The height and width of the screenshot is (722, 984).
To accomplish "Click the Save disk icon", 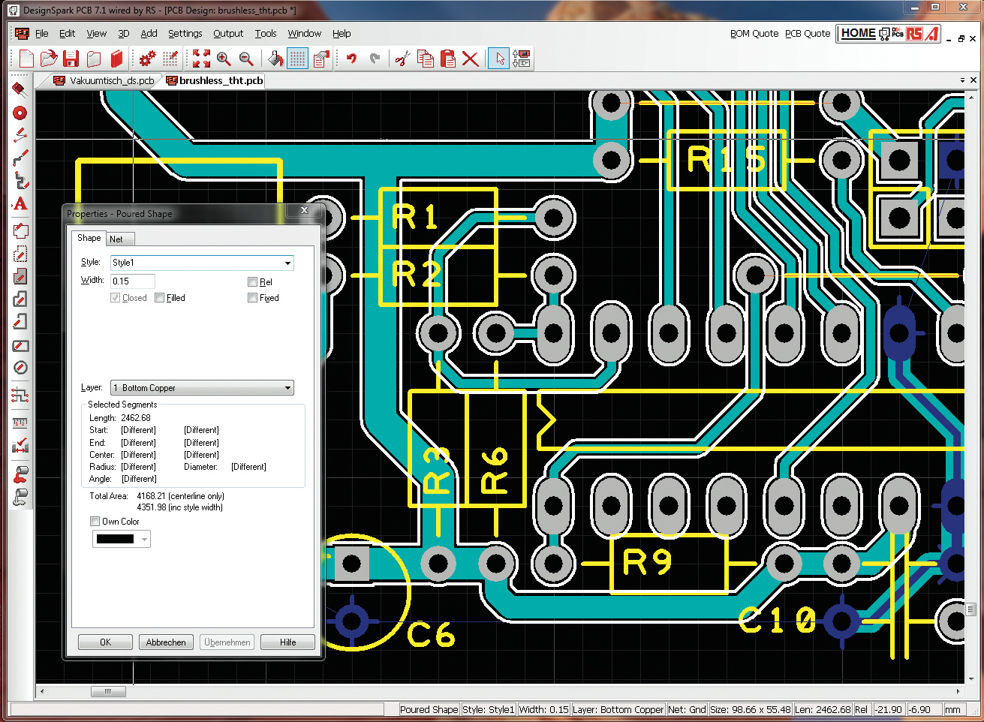I will pos(71,59).
